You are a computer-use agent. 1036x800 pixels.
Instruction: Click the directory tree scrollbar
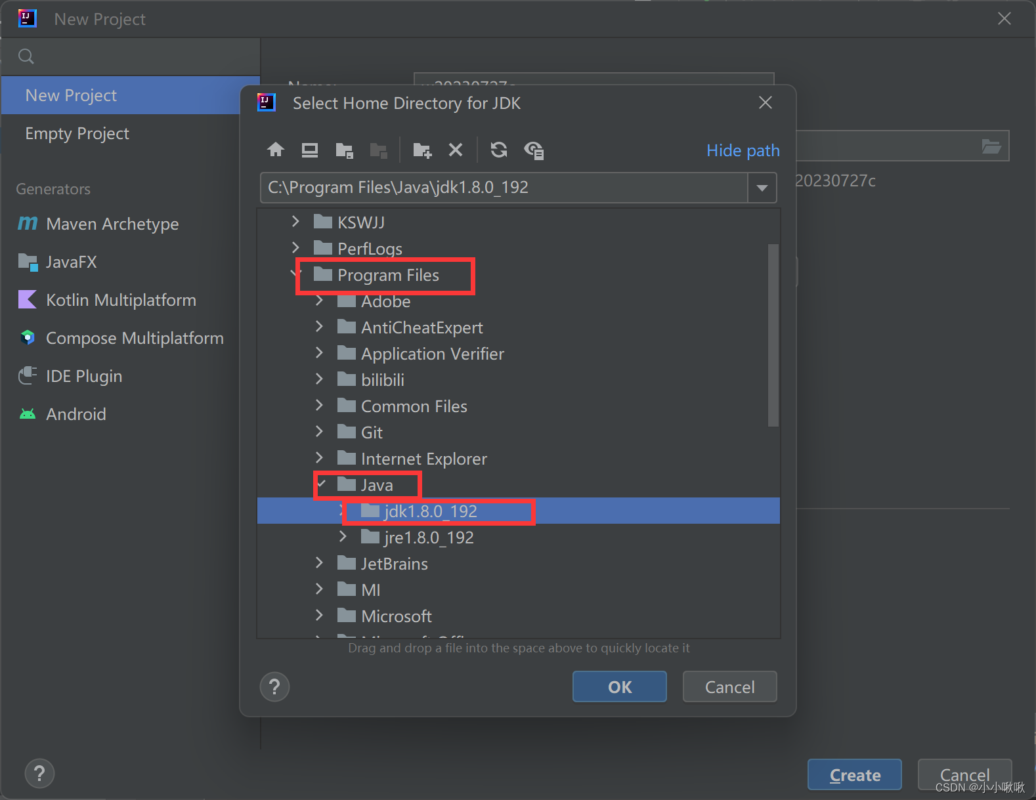773,335
